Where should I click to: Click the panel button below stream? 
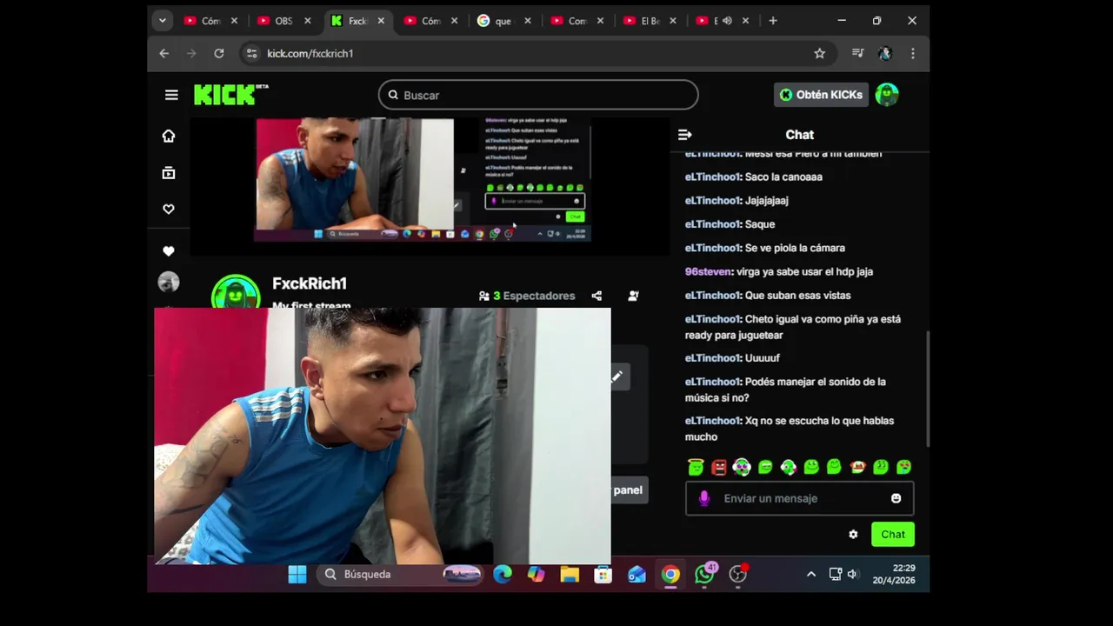629,490
